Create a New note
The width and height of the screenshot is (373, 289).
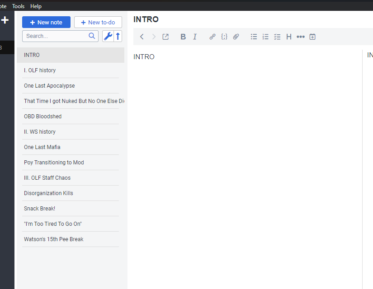46,22
